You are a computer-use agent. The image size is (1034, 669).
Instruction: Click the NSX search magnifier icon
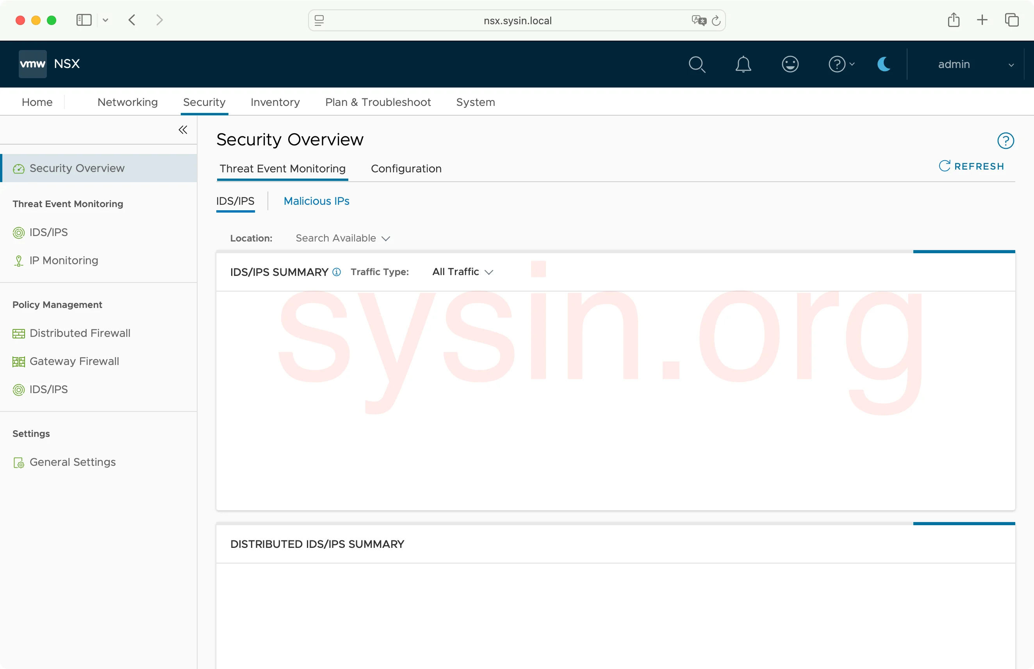(x=697, y=64)
